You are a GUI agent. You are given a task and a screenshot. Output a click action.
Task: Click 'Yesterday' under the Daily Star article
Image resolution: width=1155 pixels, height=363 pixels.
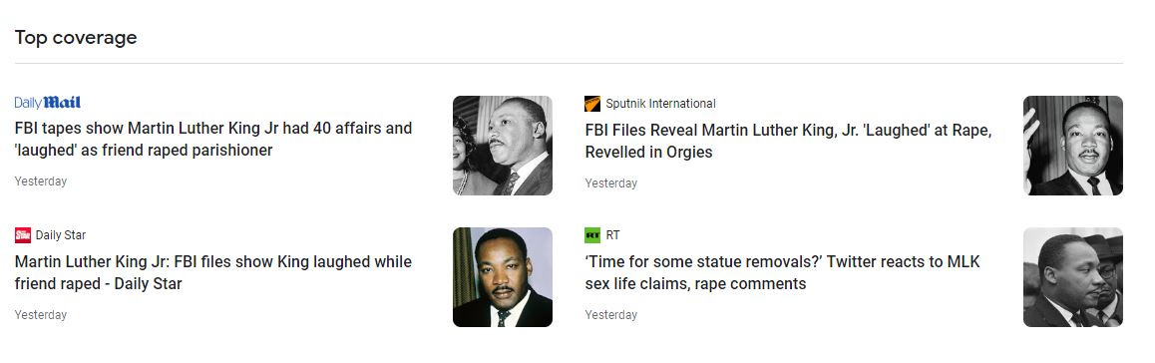pyautogui.click(x=41, y=315)
